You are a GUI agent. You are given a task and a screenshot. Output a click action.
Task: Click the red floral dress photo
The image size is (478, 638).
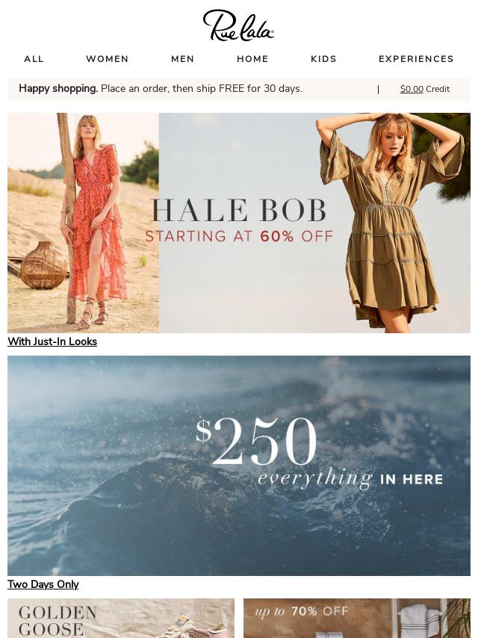click(84, 223)
